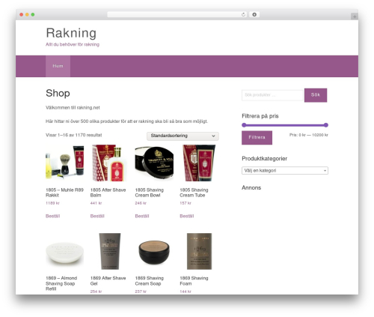Click the browser download icon
This screenshot has height=317, width=374.
tap(254, 15)
